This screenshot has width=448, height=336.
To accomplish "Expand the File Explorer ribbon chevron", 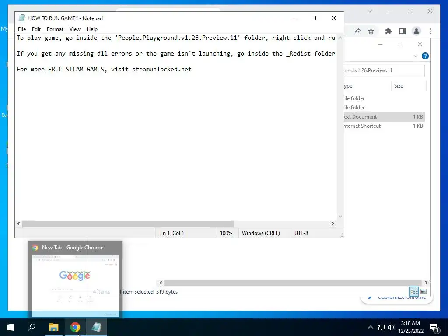I will tap(416, 56).
